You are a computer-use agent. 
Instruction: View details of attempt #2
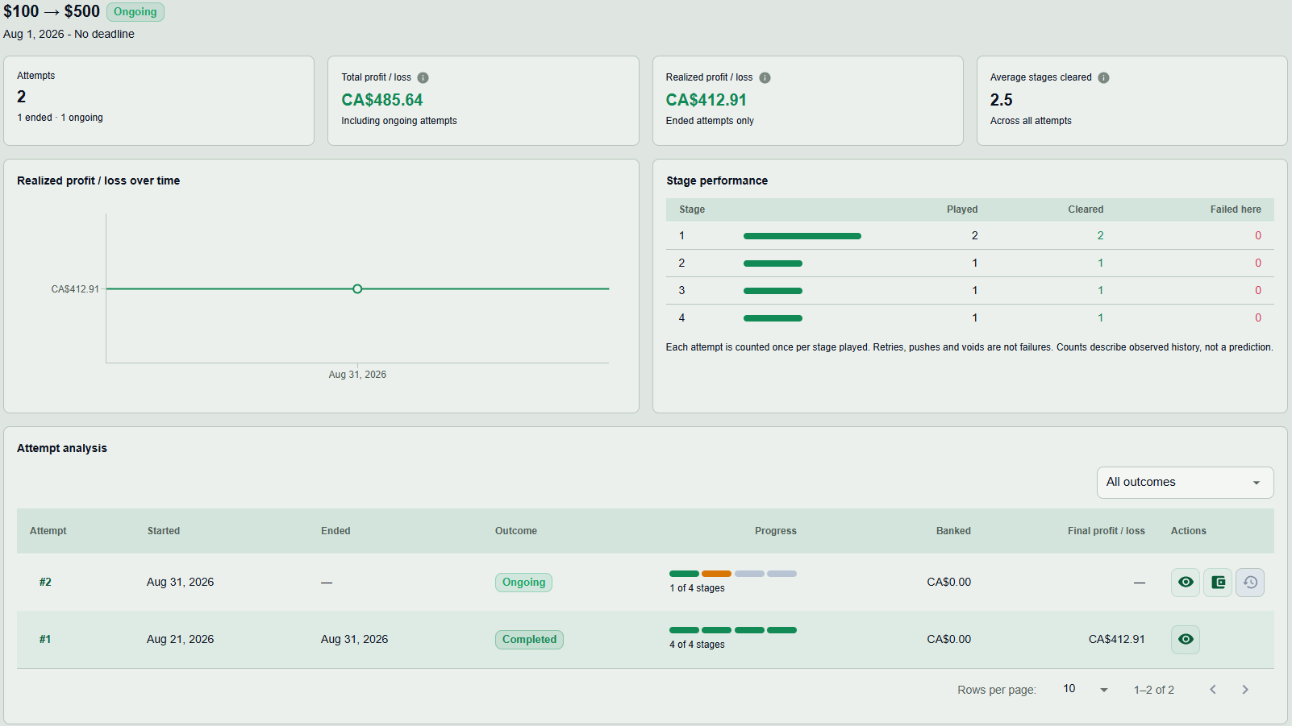(x=1186, y=583)
